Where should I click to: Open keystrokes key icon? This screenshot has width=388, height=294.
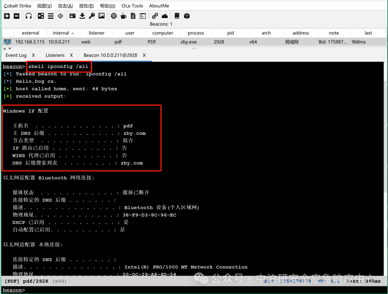click(92, 16)
